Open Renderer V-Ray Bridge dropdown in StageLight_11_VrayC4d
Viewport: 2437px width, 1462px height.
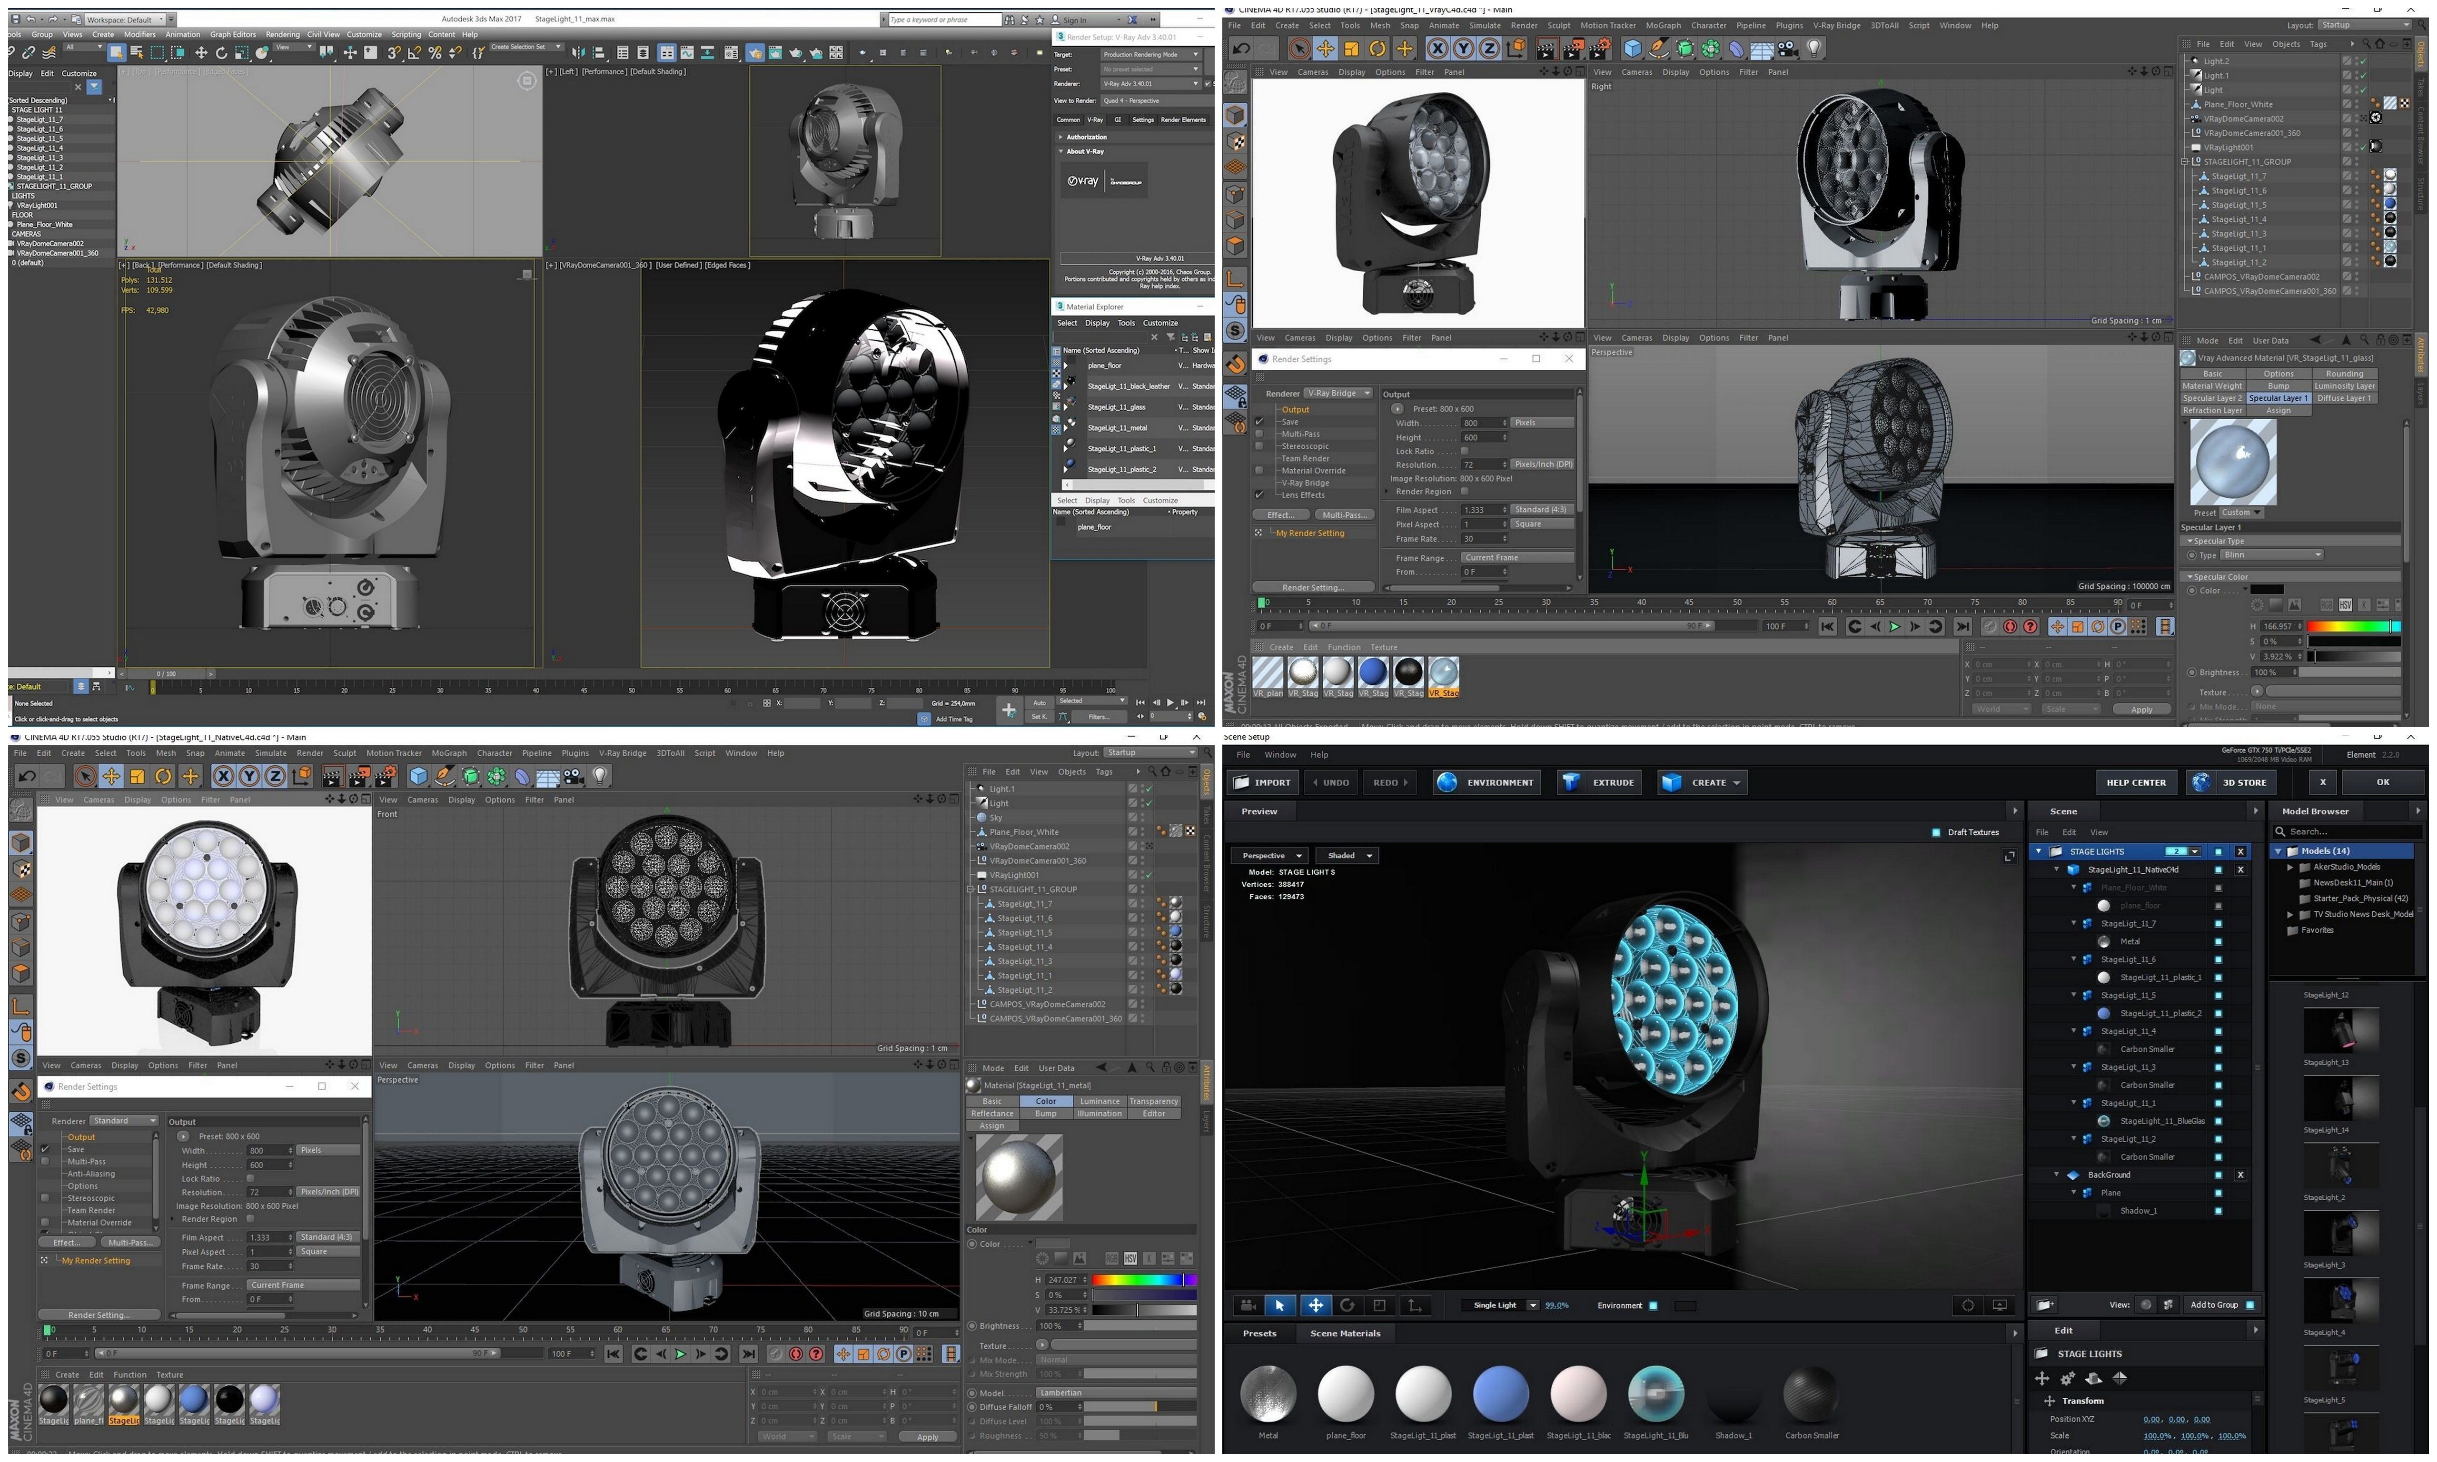pos(1338,394)
